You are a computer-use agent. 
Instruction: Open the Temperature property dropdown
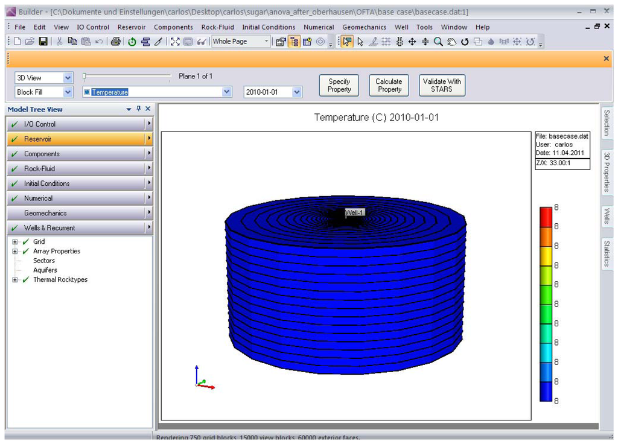pos(226,92)
